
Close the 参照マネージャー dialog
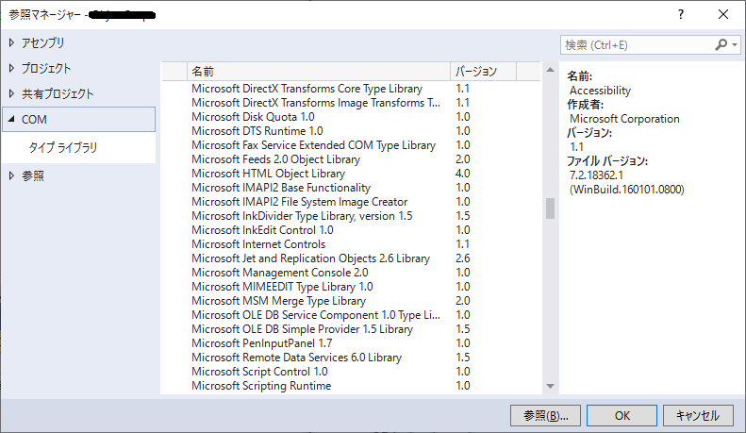(723, 15)
